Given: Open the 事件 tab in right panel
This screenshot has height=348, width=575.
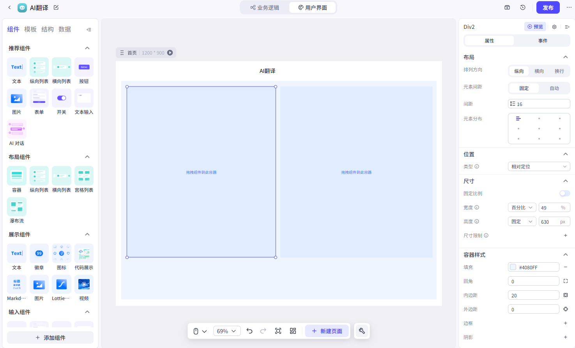Looking at the screenshot, I should pos(543,40).
